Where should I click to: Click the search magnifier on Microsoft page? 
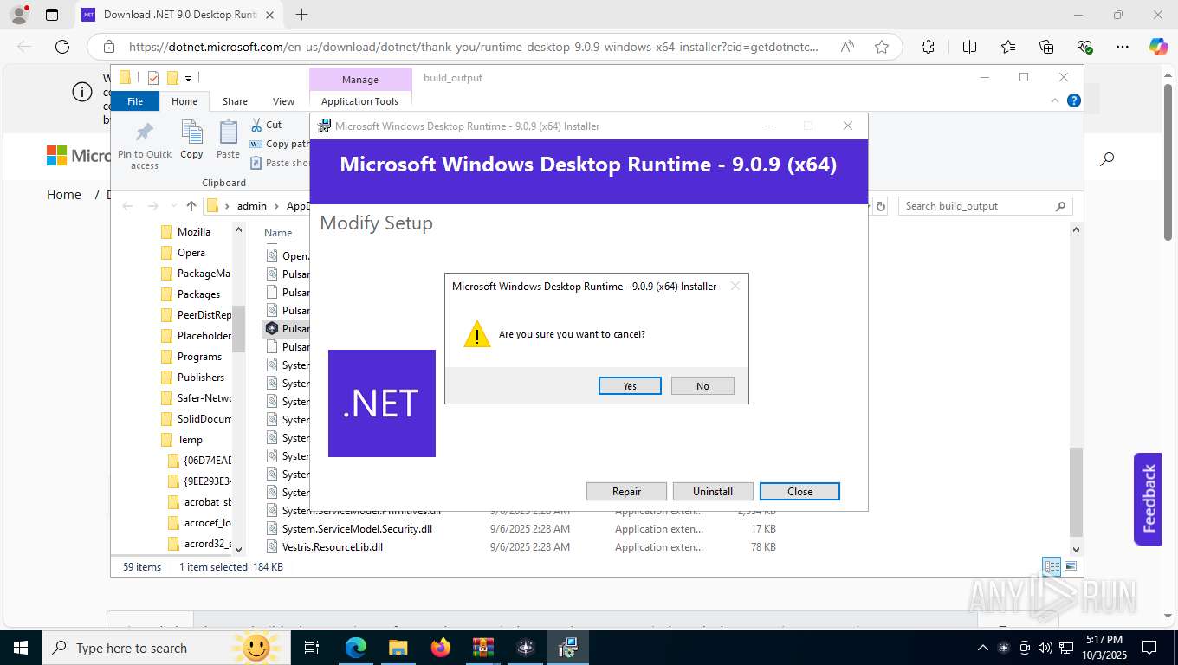point(1107,158)
